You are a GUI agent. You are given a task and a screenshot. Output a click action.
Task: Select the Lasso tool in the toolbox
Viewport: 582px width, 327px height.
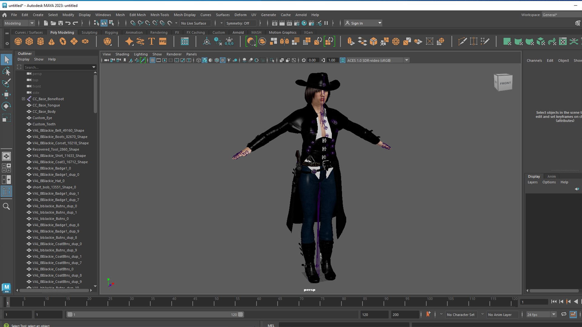click(6, 71)
